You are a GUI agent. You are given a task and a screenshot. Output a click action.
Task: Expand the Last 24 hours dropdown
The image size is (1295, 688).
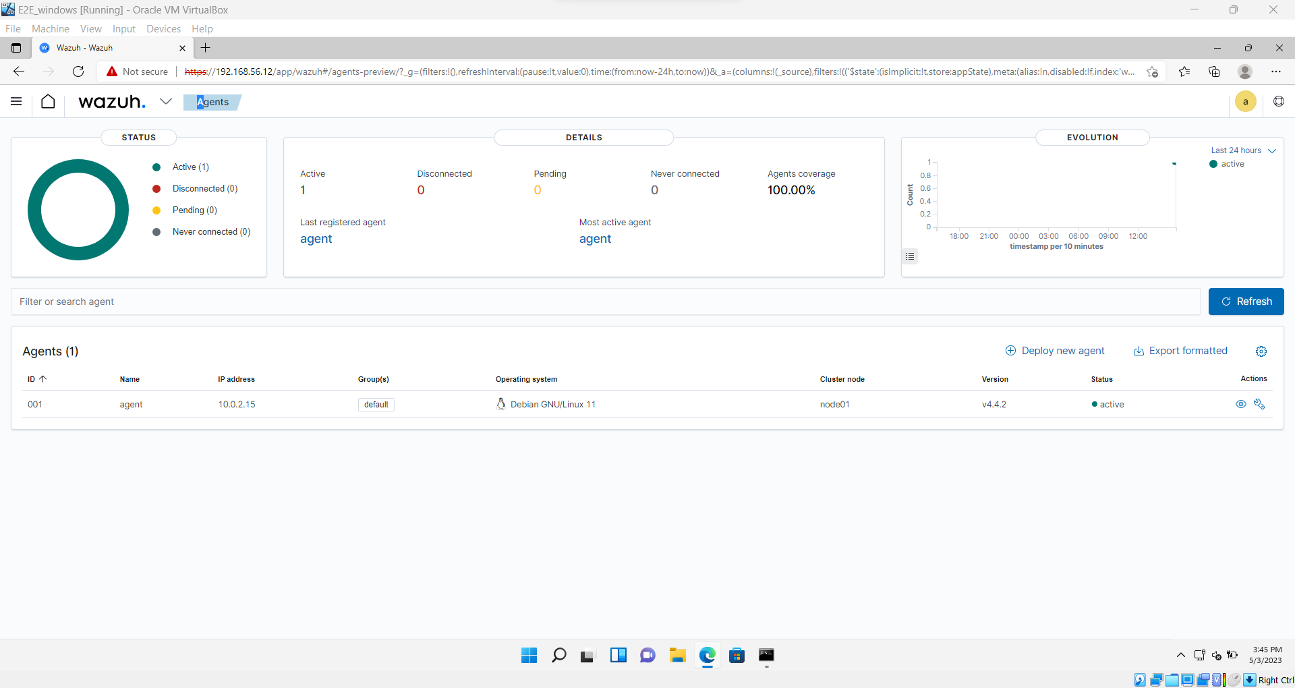click(x=1243, y=150)
